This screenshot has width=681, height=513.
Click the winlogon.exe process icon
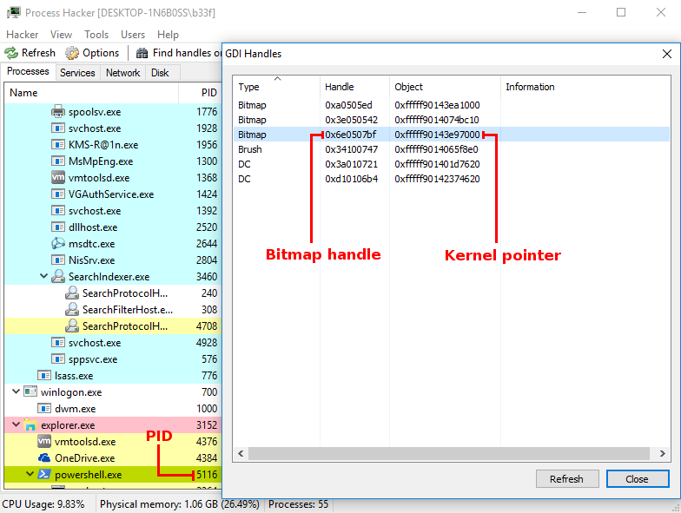click(x=30, y=391)
